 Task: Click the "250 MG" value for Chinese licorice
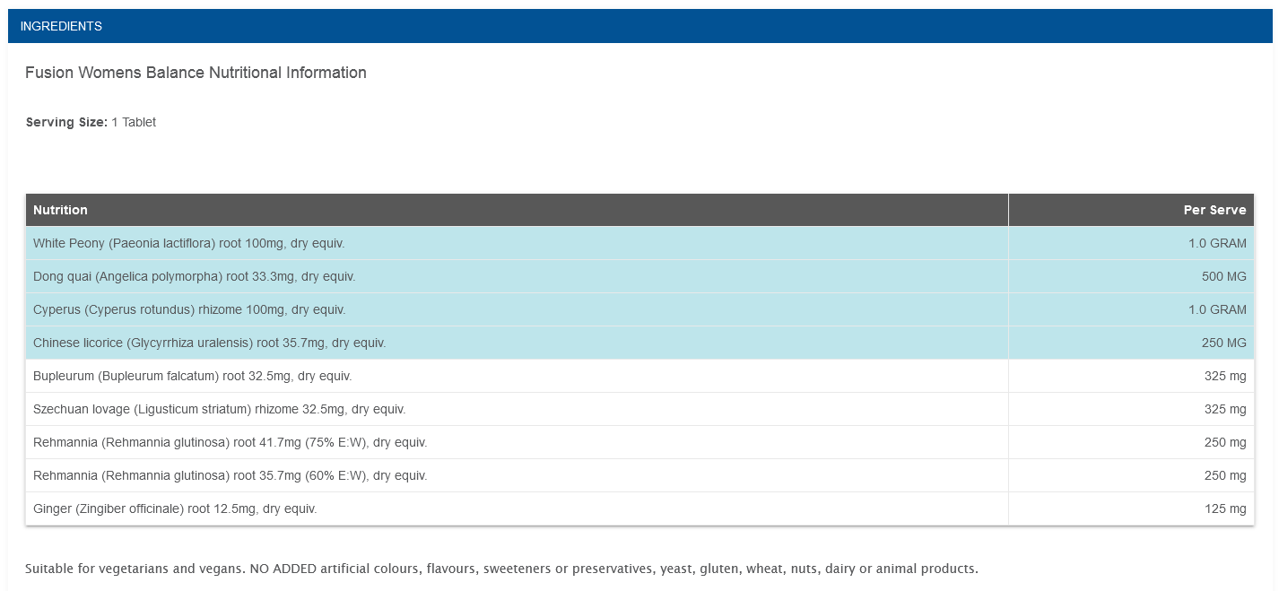pyautogui.click(x=1224, y=343)
